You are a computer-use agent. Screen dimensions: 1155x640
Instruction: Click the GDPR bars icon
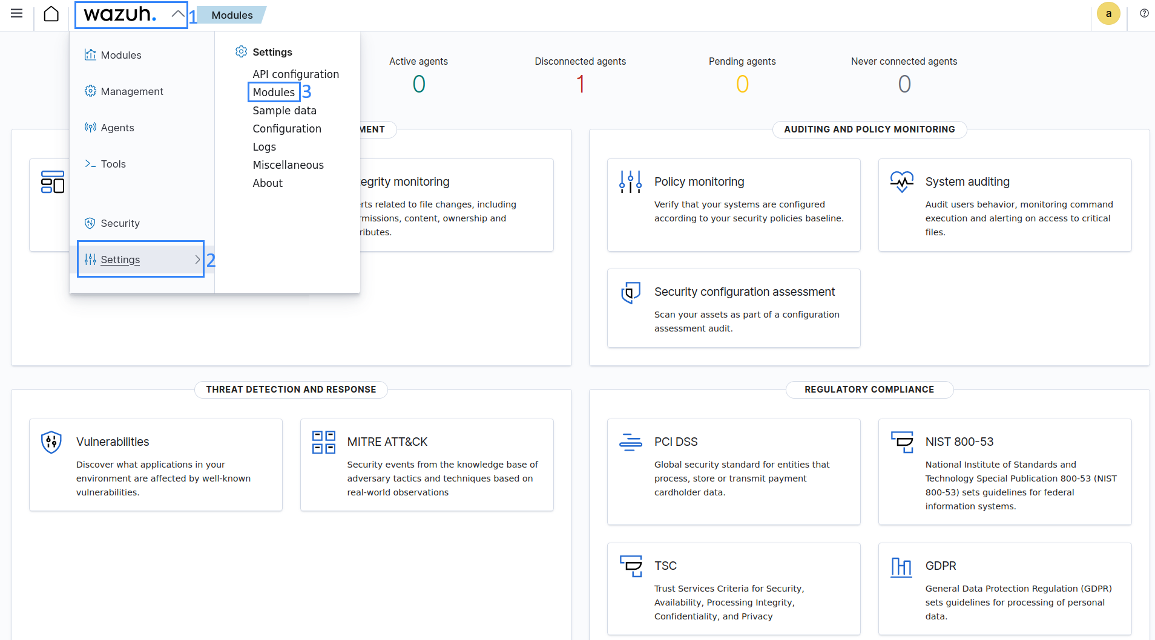point(901,567)
